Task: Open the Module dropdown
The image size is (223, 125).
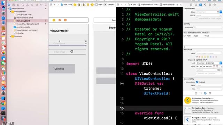Action: coord(209,15)
